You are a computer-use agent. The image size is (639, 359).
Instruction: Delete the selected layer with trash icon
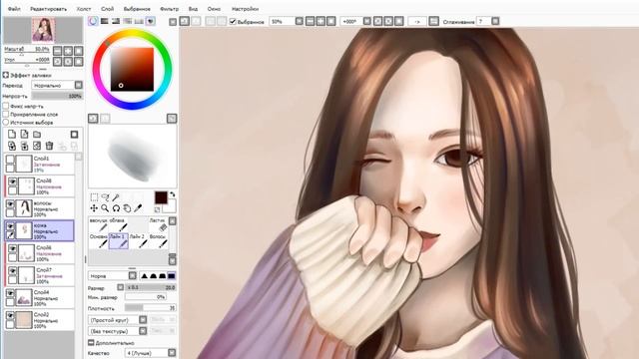[49, 146]
